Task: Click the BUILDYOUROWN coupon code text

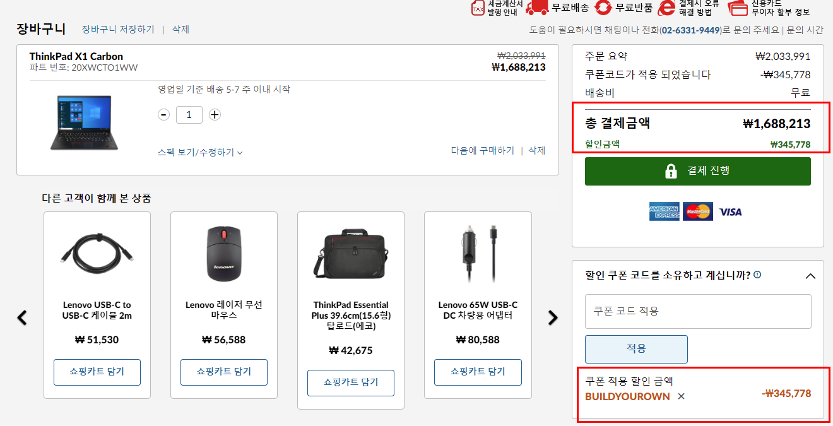Action: pos(627,396)
